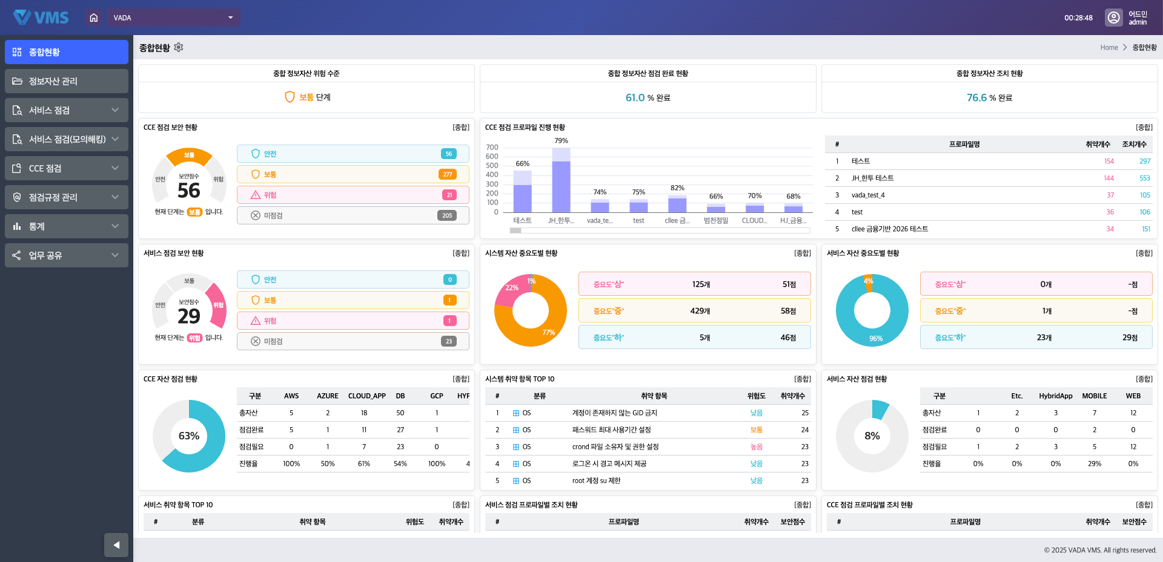Open the home icon in top bar
This screenshot has width=1163, height=562.
tap(93, 18)
